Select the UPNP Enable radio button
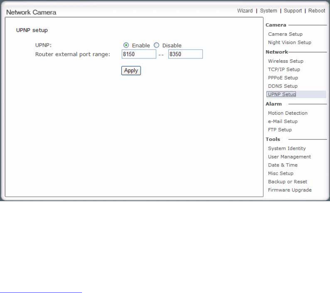Screen dimensions: 330x293 126,45
